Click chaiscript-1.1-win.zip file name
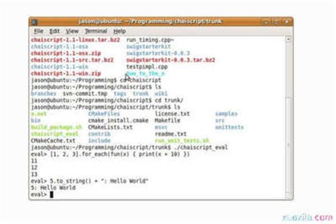Image resolution: width=336 pixels, height=224 pixels. click(x=66, y=73)
